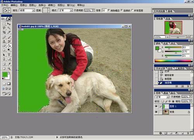Open the 文件浏览器 file browser tab
The height and width of the screenshot is (140, 194).
click(x=159, y=11)
